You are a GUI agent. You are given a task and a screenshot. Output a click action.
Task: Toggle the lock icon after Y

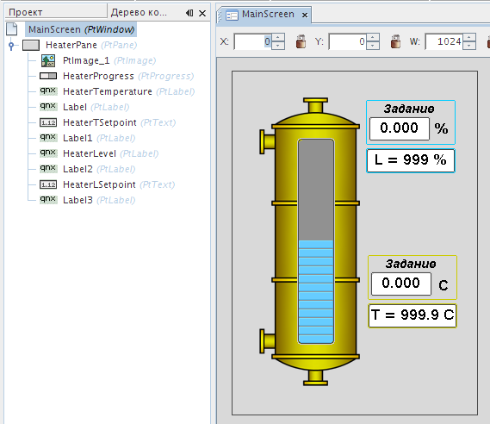tap(395, 41)
